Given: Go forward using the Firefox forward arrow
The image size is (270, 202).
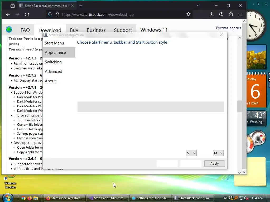Looking at the screenshot, I should pos(17,14).
